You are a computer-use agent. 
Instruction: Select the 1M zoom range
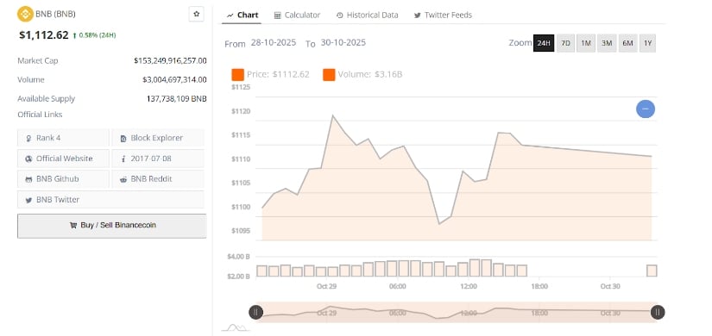coord(586,43)
